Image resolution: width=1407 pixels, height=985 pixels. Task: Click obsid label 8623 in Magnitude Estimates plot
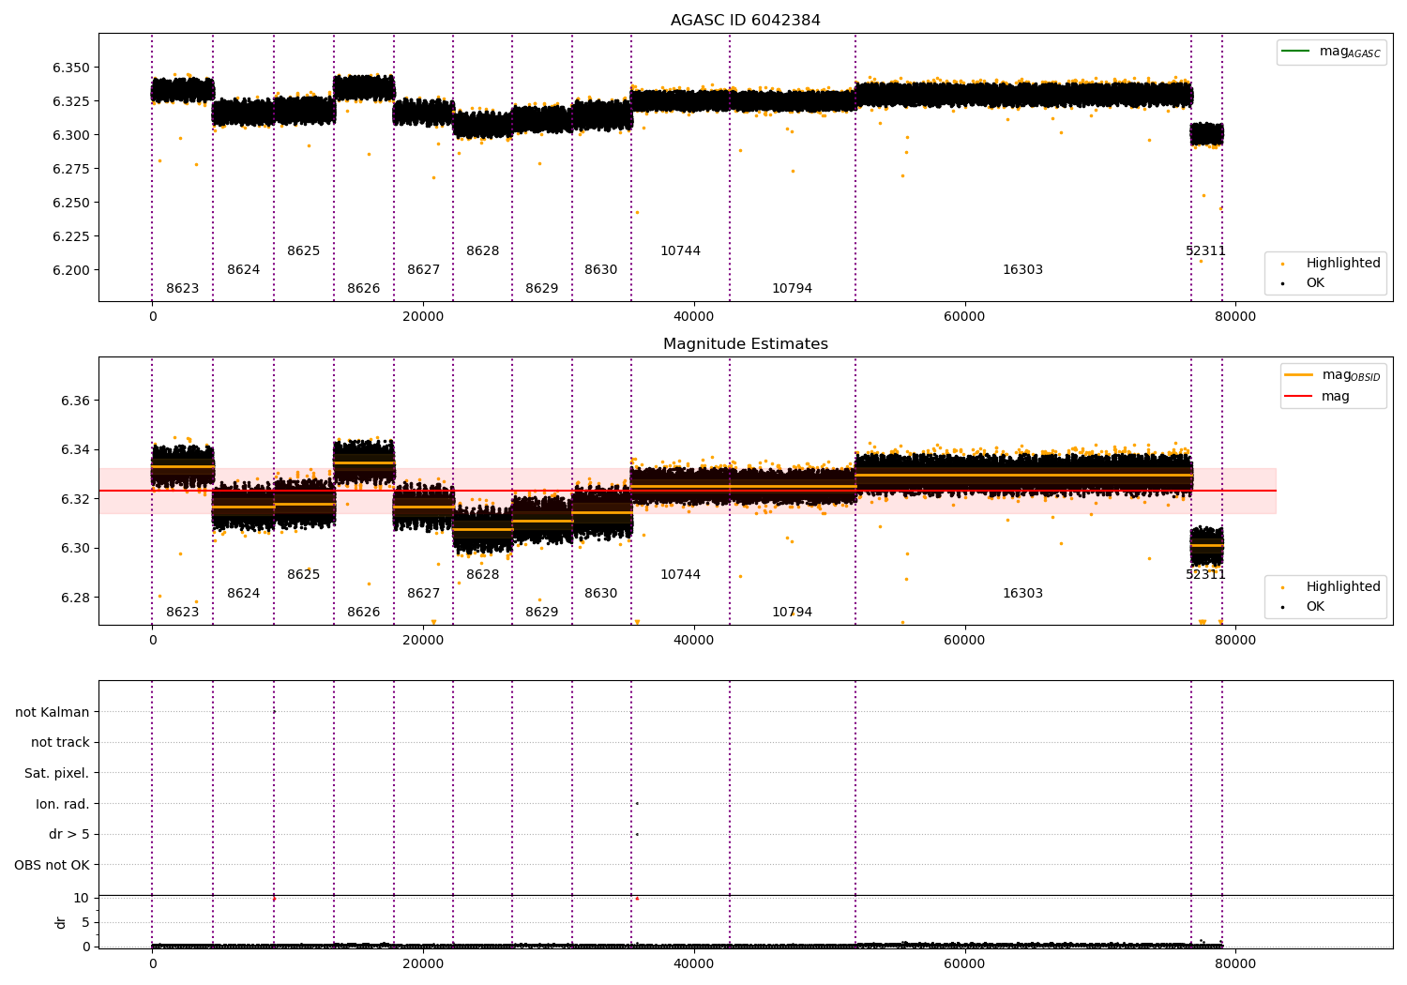coord(182,613)
